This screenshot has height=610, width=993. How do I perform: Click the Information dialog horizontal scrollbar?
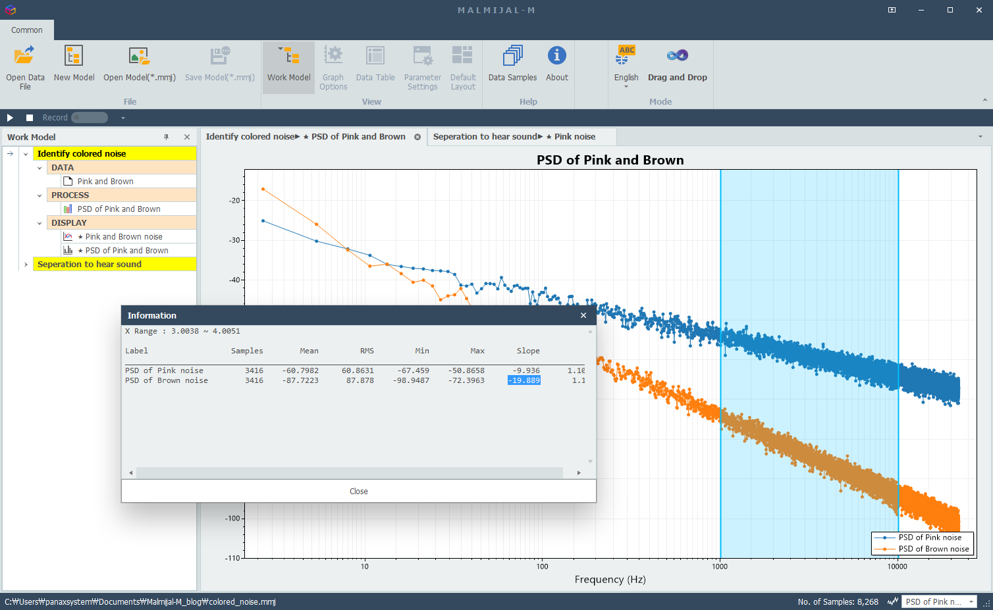[x=349, y=472]
